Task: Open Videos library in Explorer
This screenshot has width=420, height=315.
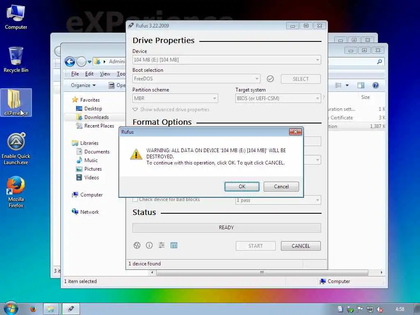Action: pyautogui.click(x=88, y=178)
